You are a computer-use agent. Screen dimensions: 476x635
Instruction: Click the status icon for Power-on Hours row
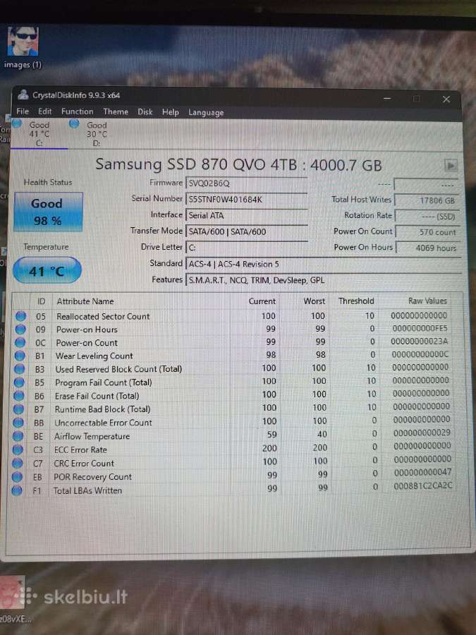click(20, 329)
